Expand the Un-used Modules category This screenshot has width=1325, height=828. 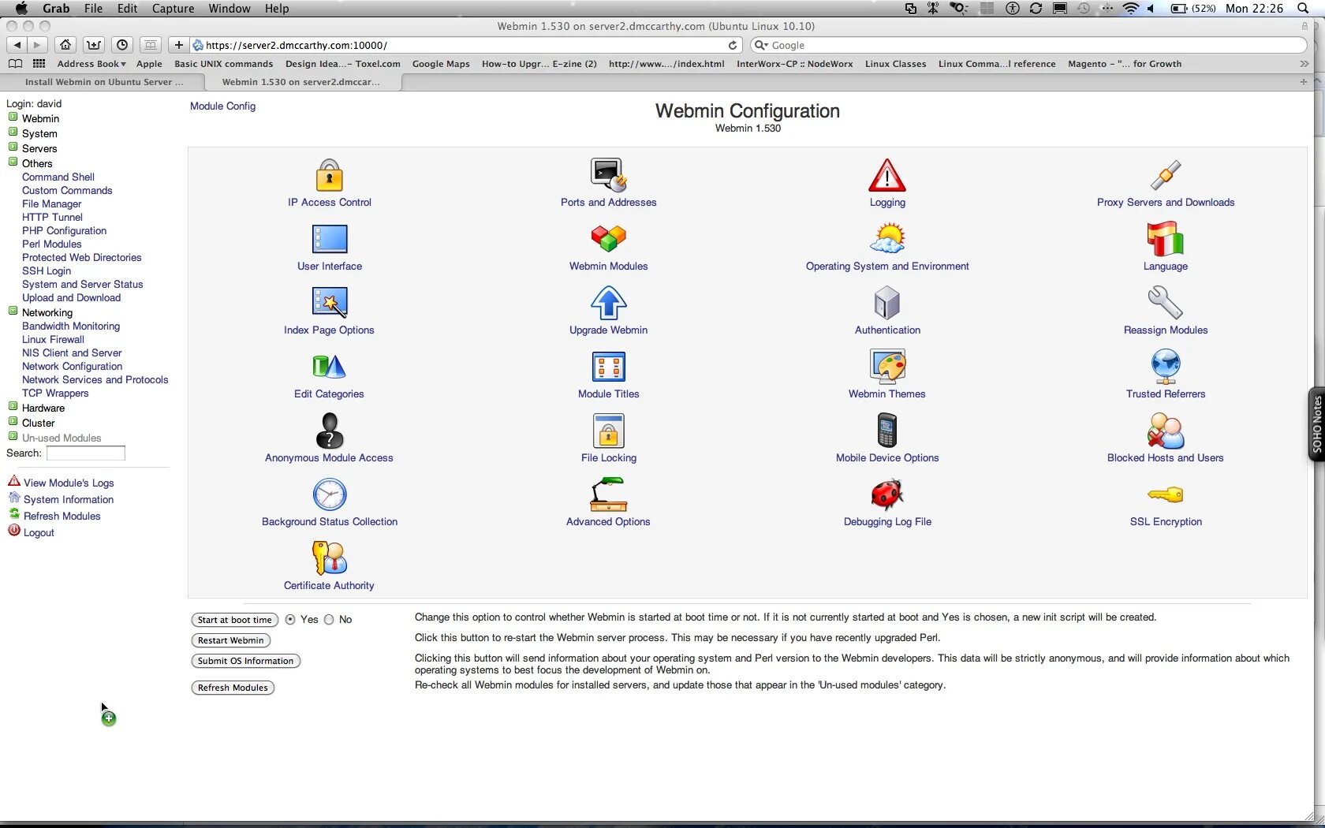pyautogui.click(x=13, y=437)
